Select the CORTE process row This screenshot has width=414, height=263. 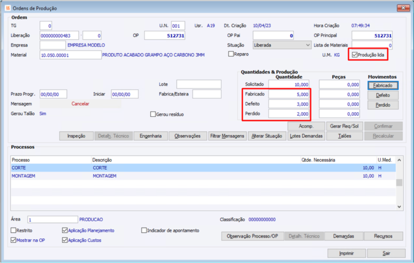coord(203,168)
